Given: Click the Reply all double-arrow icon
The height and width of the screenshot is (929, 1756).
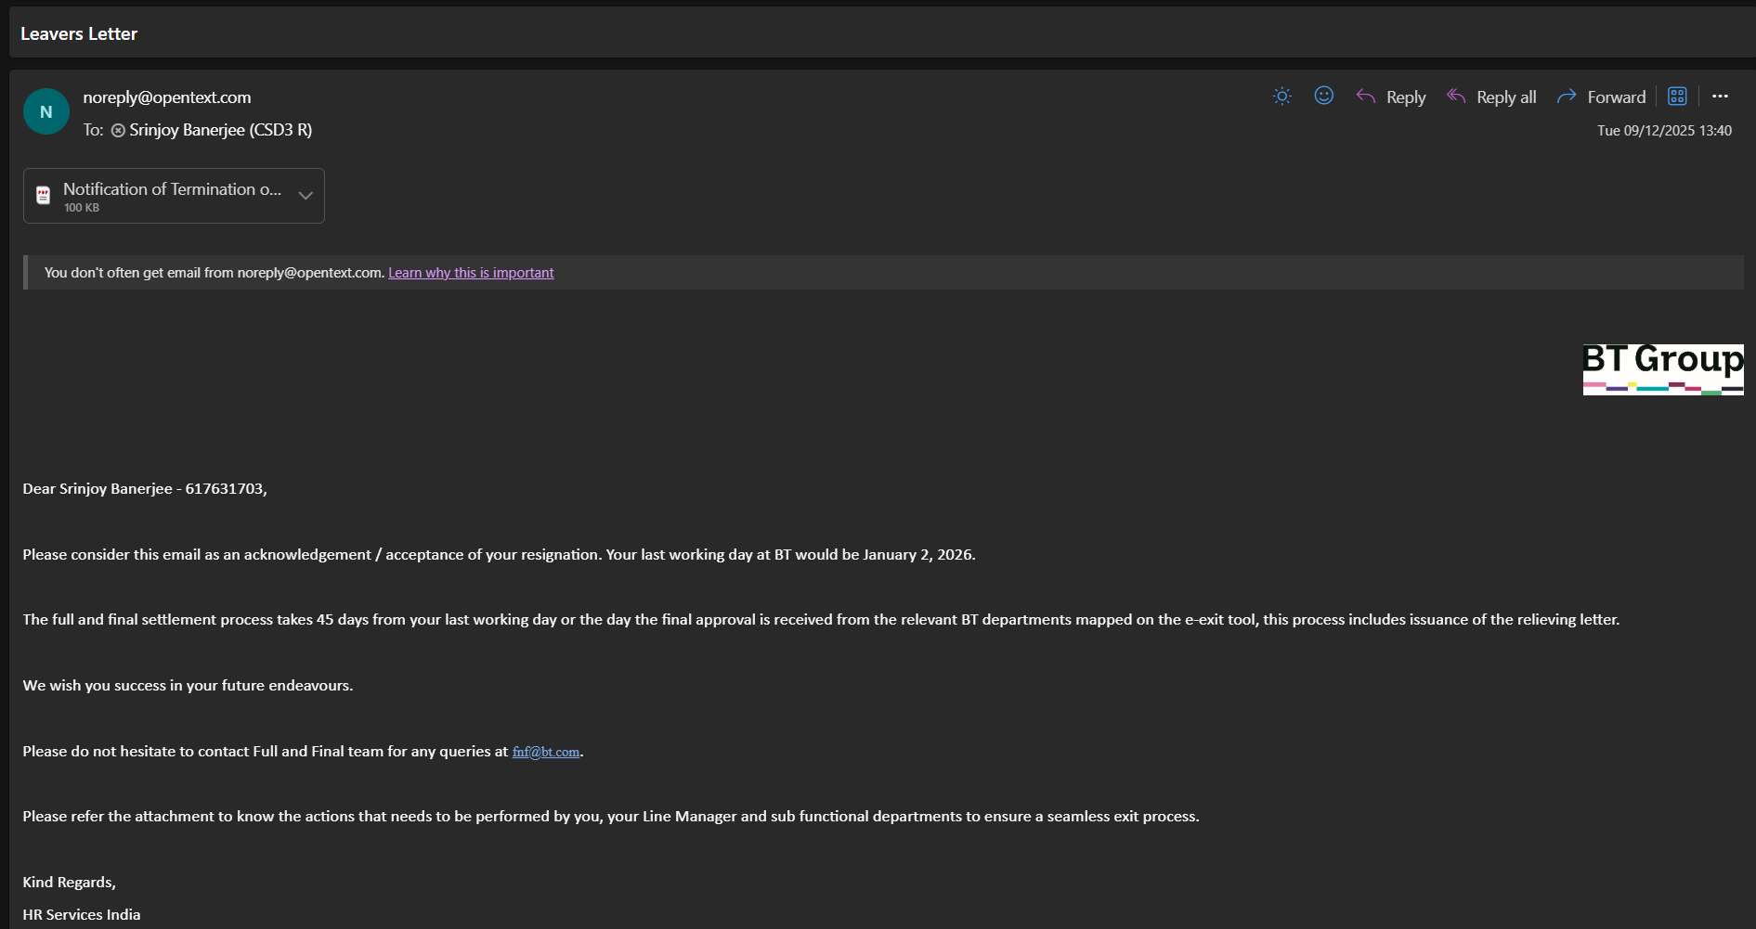Looking at the screenshot, I should pos(1456,97).
